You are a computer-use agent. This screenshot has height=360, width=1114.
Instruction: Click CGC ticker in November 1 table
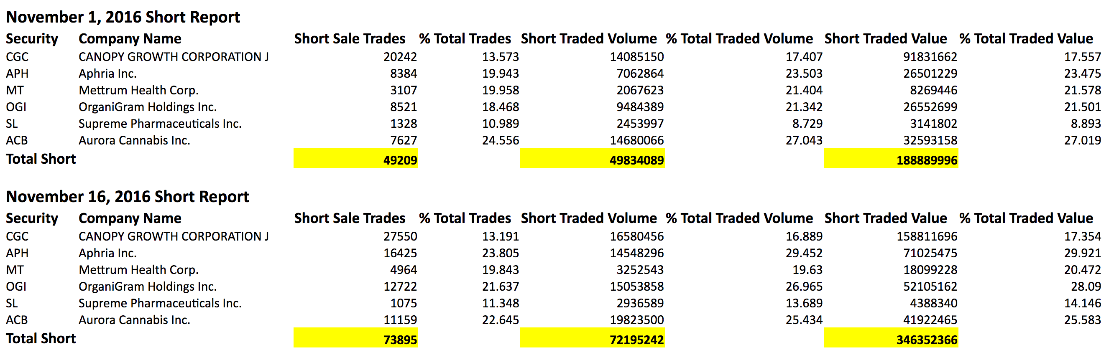(x=17, y=56)
